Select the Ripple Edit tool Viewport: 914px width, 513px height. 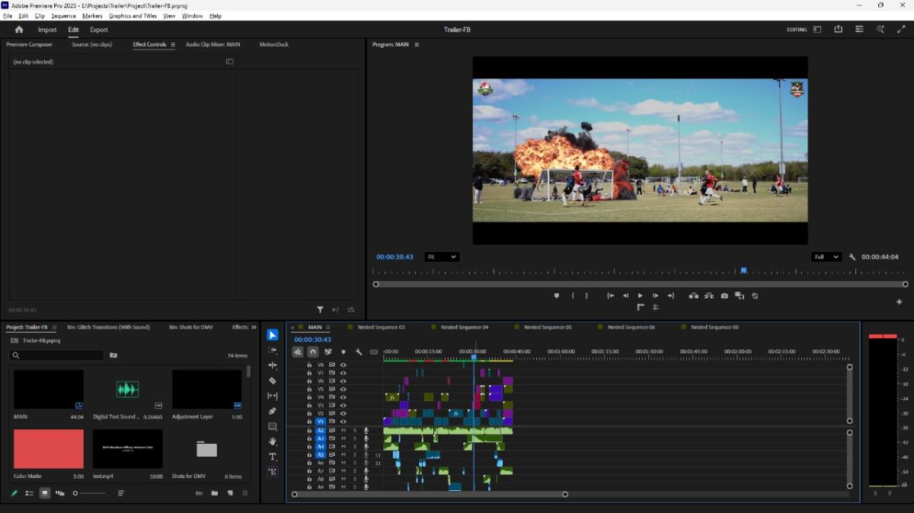coord(273,365)
